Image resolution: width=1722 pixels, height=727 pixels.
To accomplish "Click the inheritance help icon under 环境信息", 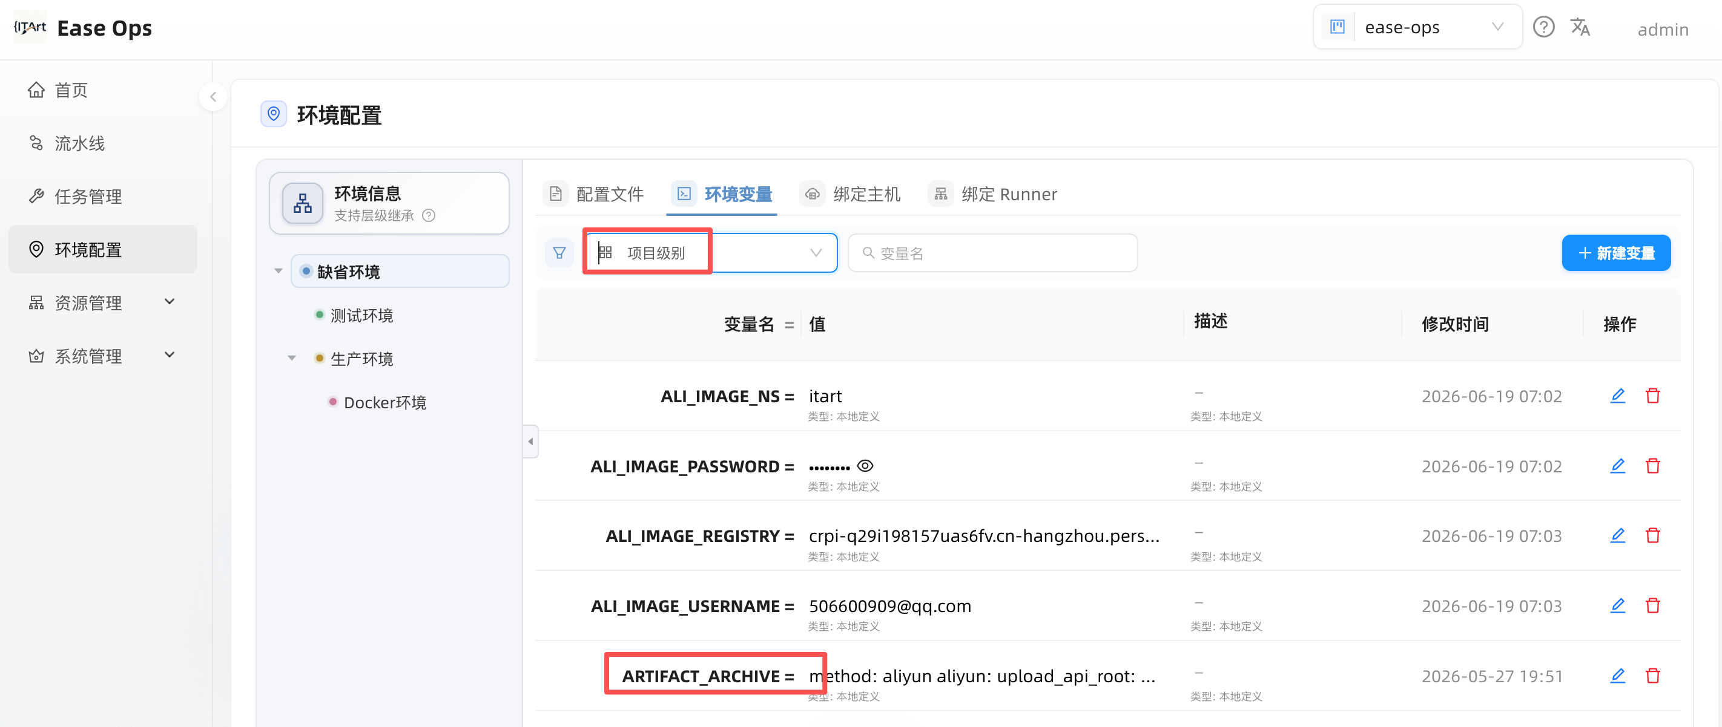I will click(x=429, y=216).
